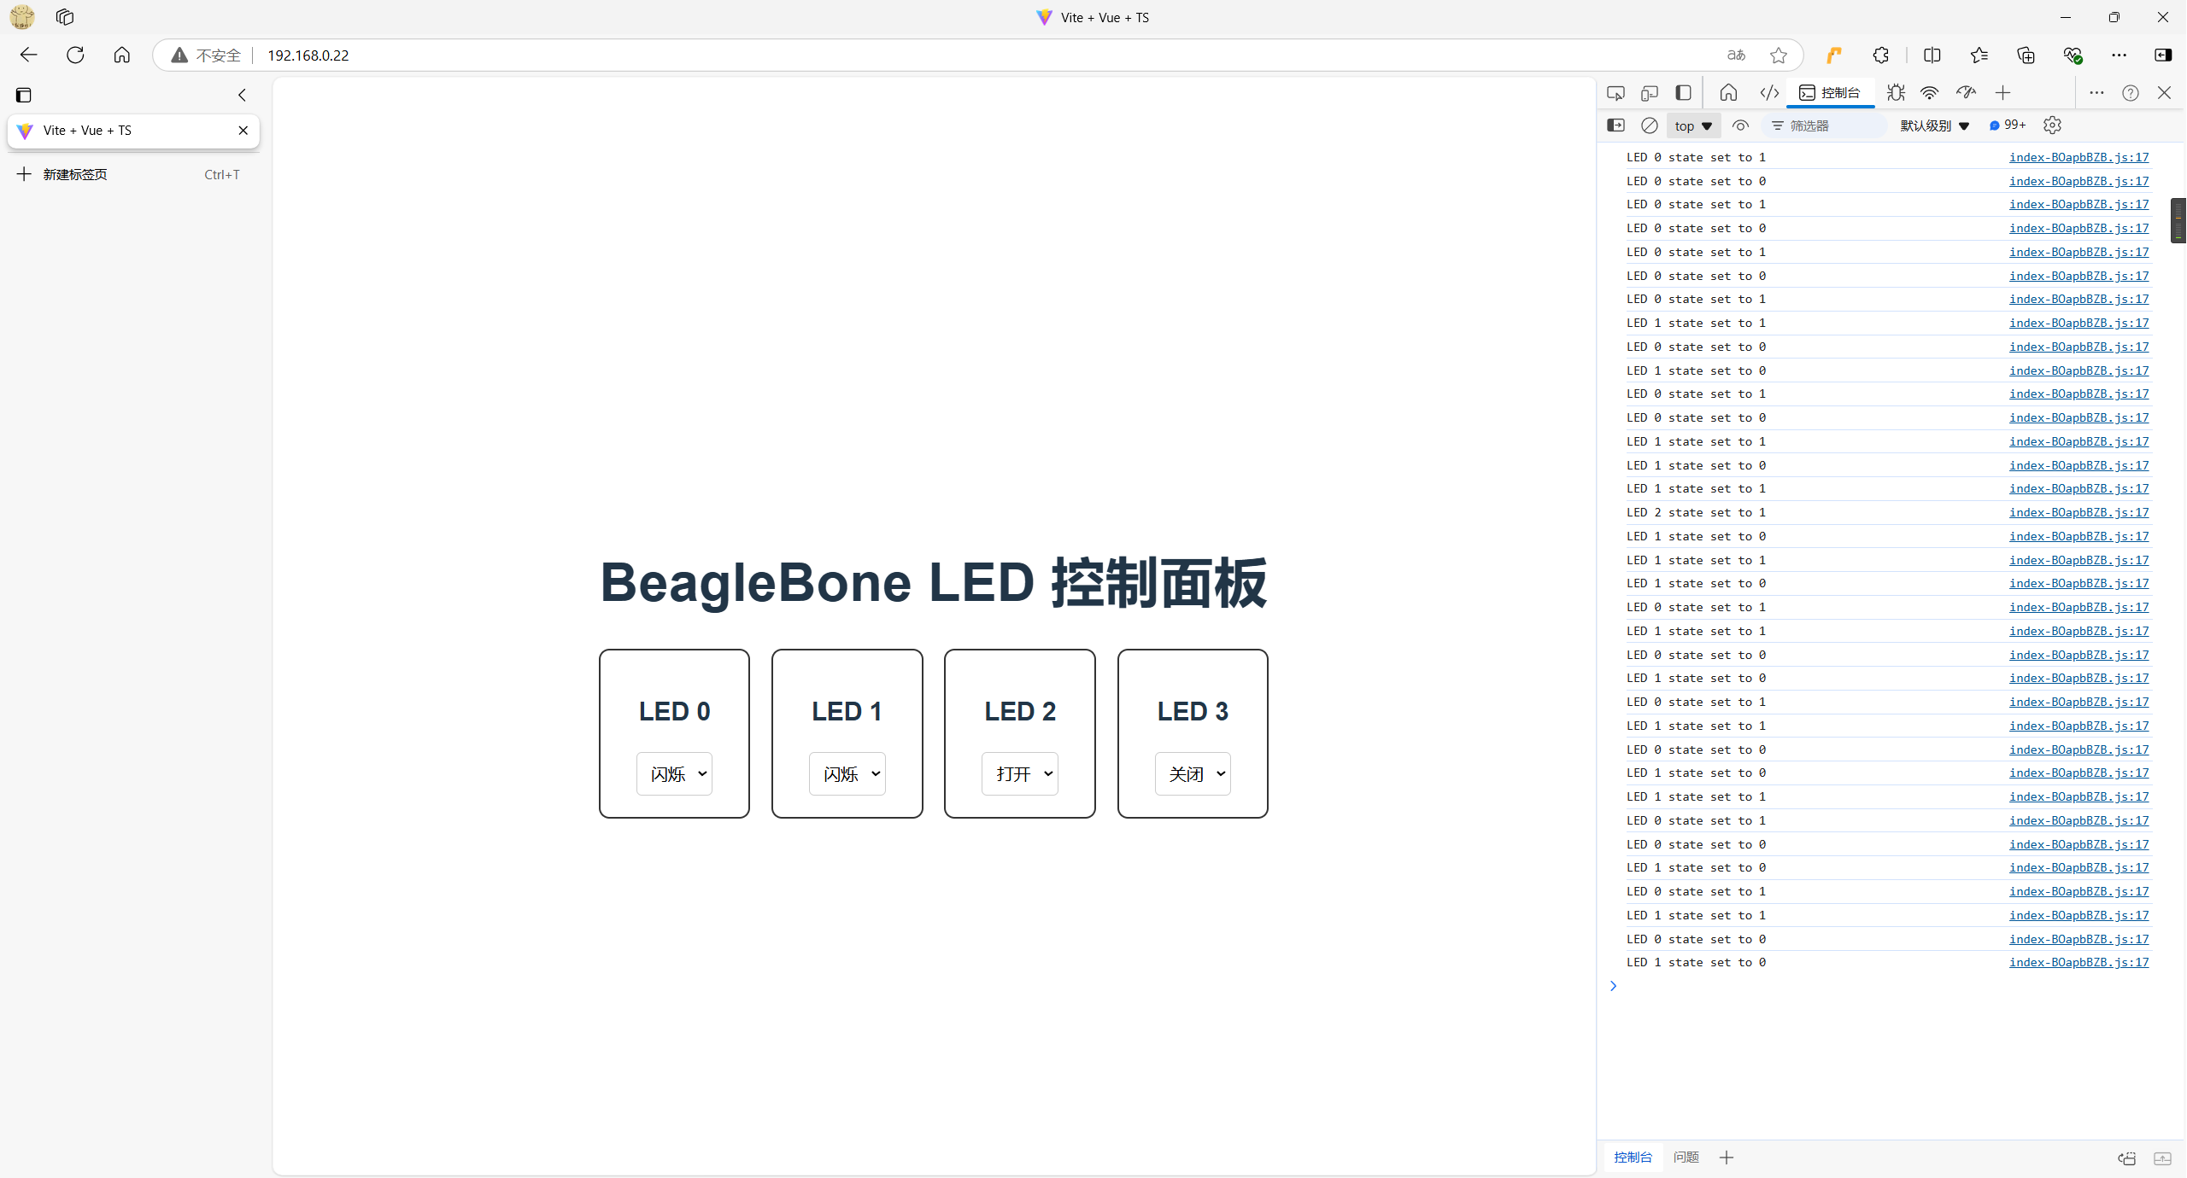Screen dimensions: 2187x1178
Task: Open the LED 3 mode dropdown
Action: pos(1193,774)
